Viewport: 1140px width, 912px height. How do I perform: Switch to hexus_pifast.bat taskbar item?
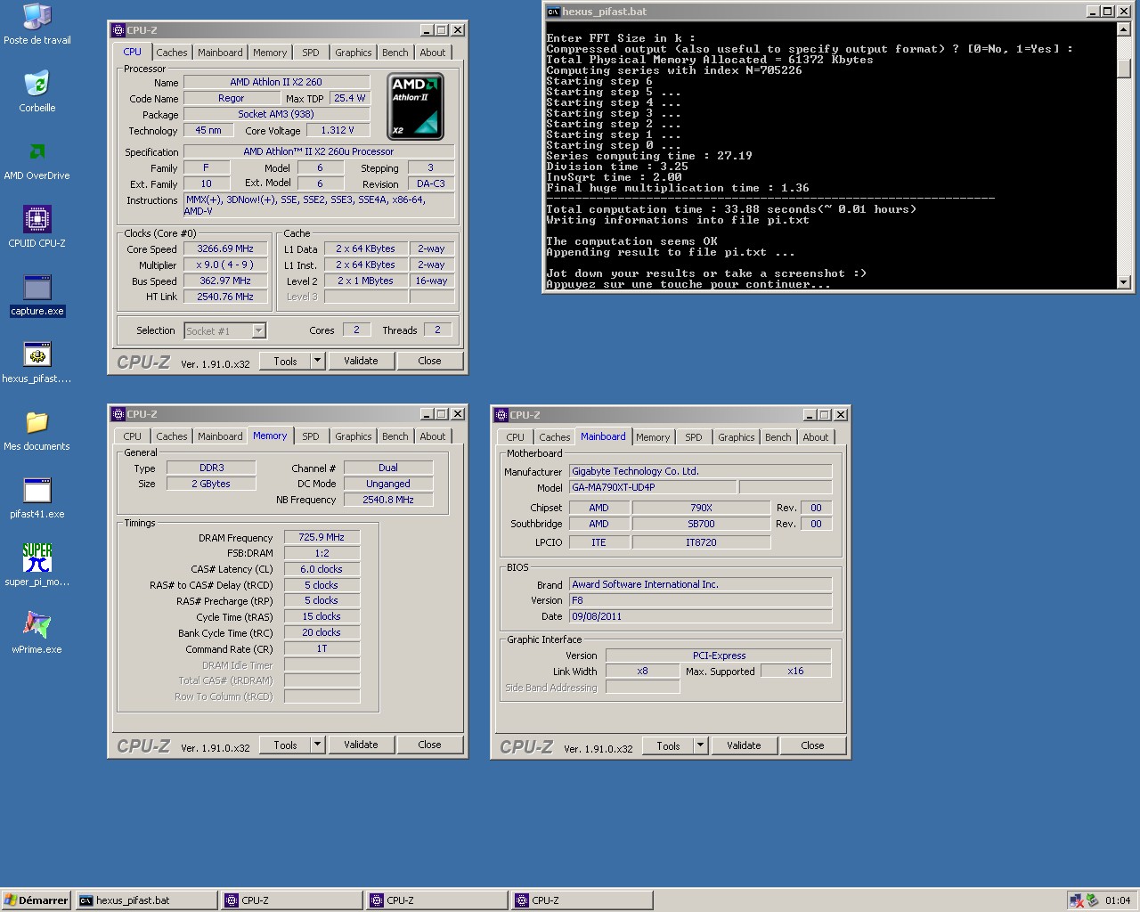(146, 900)
